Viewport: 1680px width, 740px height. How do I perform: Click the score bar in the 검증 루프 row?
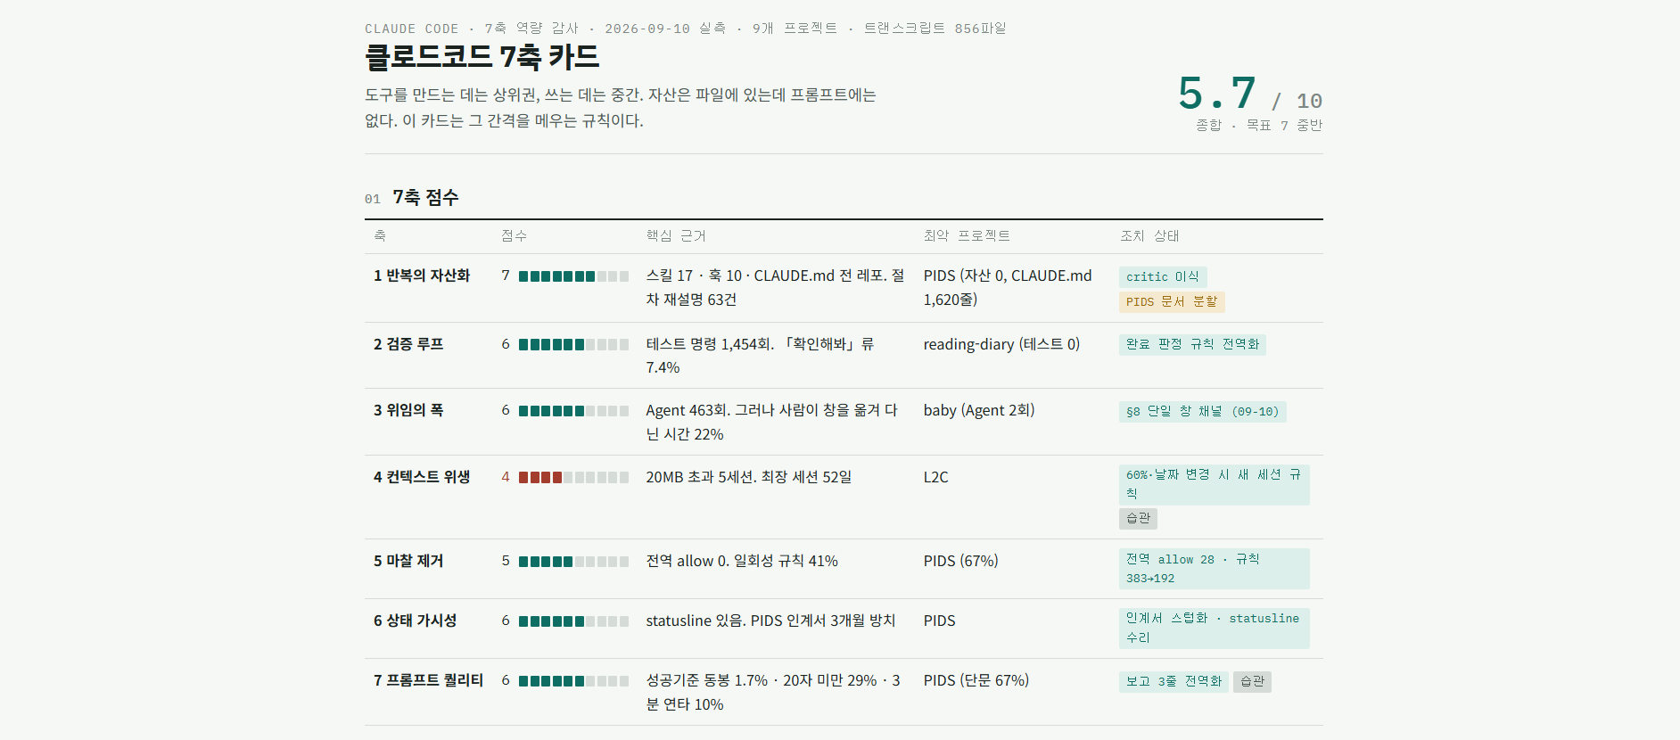tap(573, 344)
